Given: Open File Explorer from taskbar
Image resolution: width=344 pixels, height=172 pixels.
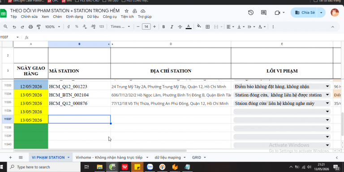Looking at the screenshot, I should click(x=100, y=167).
